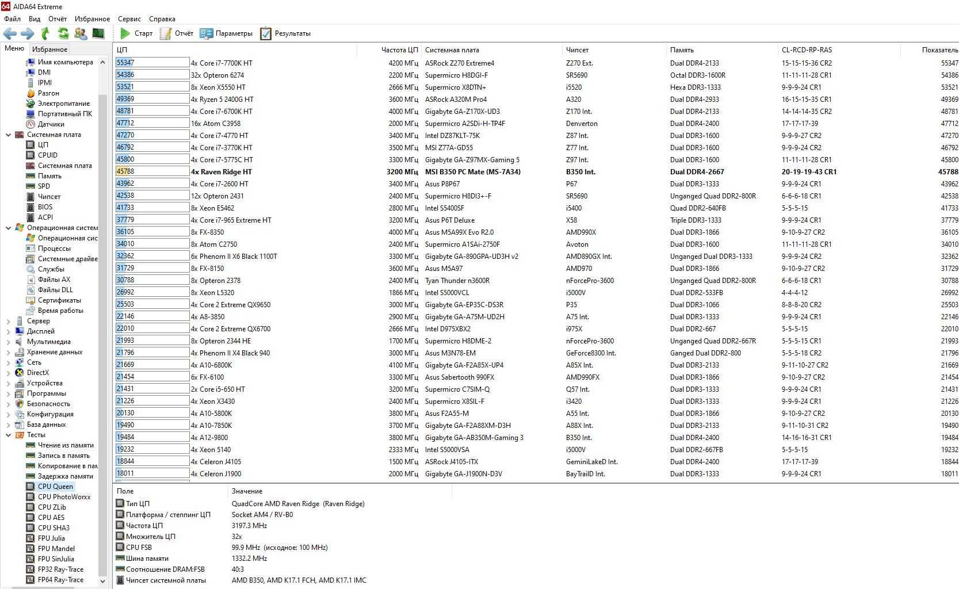Expand the DirectX tree node
959x589 pixels.
point(8,373)
